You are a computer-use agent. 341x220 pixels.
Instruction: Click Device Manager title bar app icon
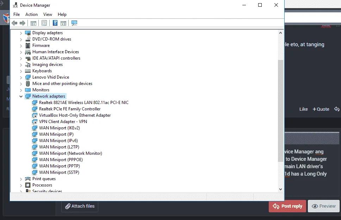click(x=15, y=5)
